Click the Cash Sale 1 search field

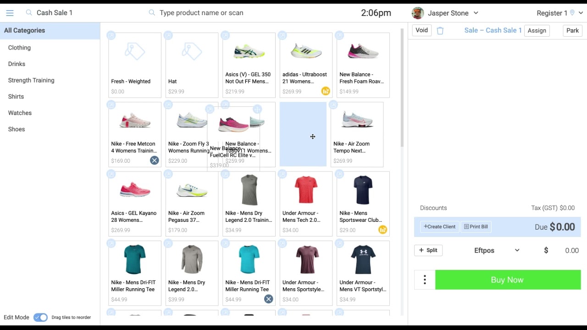(x=55, y=13)
